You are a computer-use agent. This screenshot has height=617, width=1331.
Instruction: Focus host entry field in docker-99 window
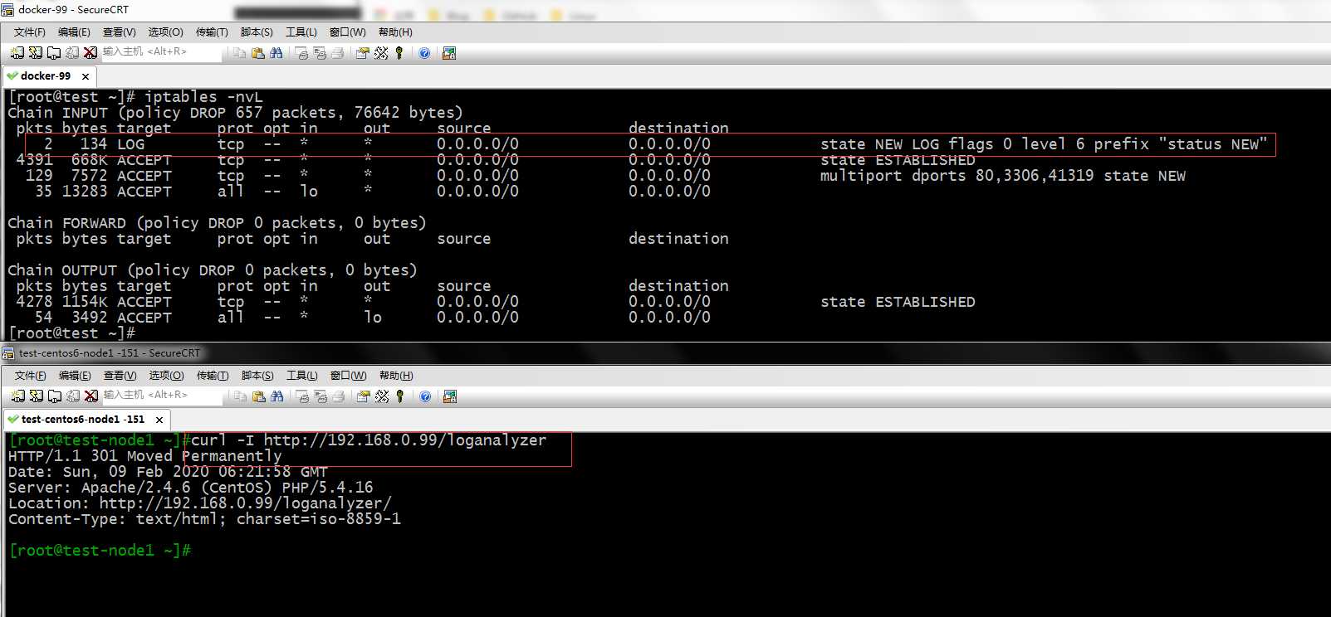(162, 52)
